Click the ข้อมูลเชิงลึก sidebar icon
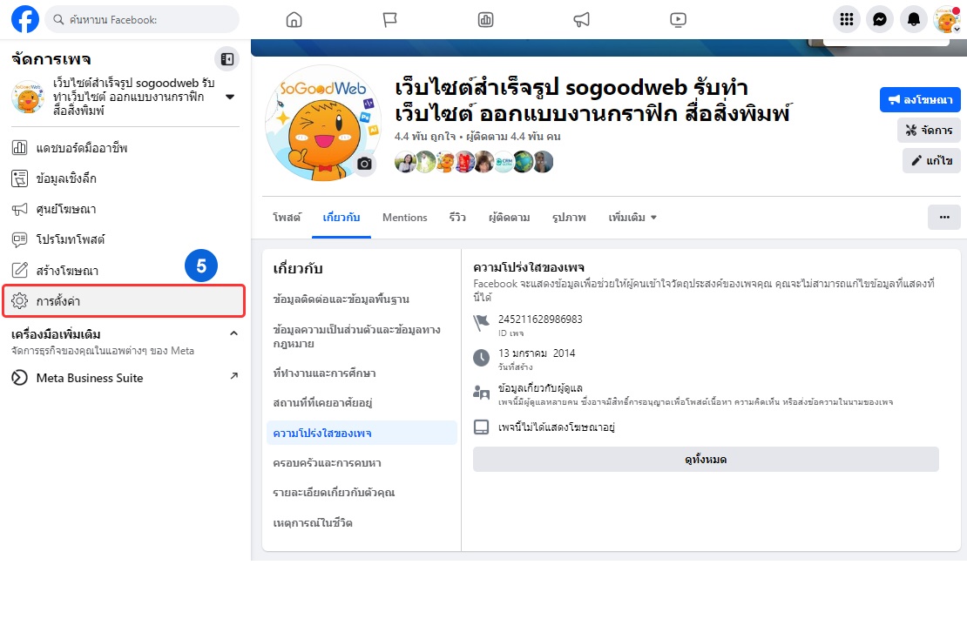The height and width of the screenshot is (639, 967). [x=20, y=178]
